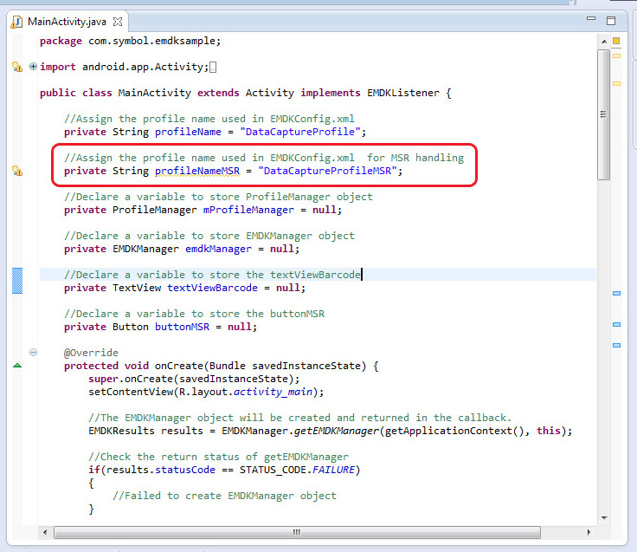Collapse the onCreate method at @Override
Screen dimensions: 637x552
click(x=33, y=353)
